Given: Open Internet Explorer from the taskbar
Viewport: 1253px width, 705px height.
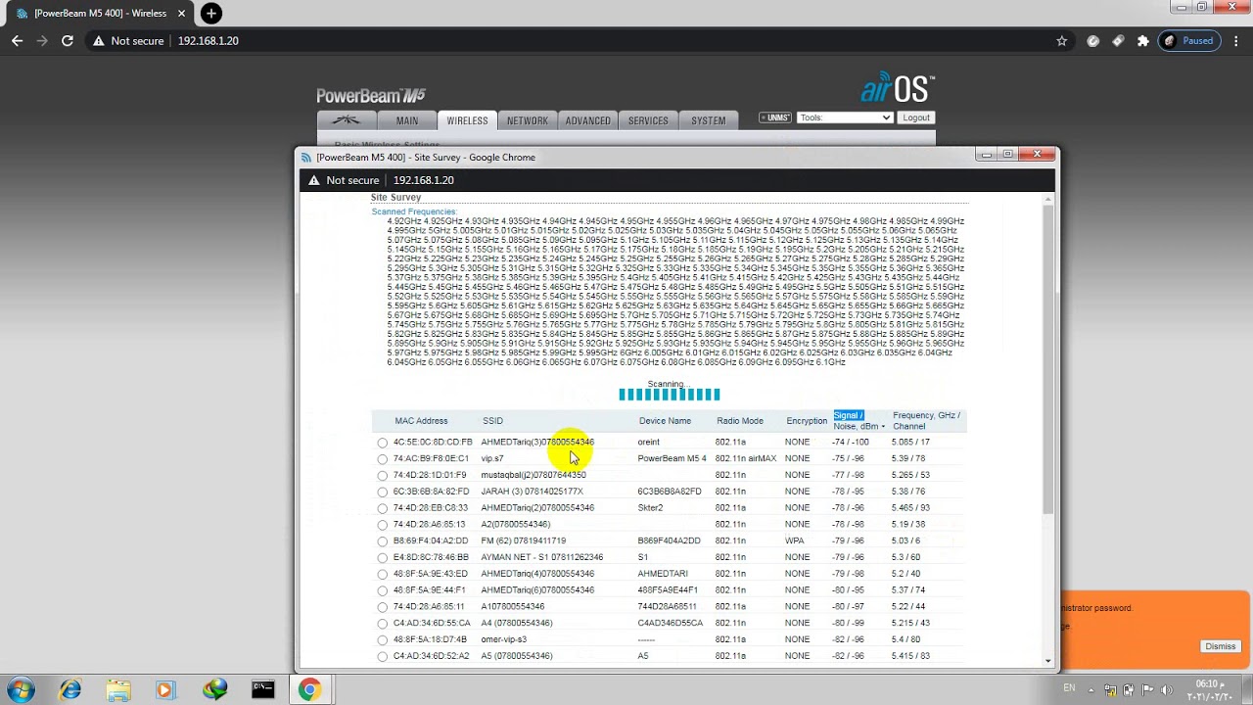Looking at the screenshot, I should pyautogui.click(x=70, y=690).
